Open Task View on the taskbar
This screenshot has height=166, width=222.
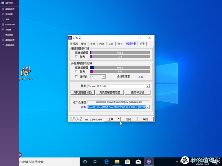(95, 162)
